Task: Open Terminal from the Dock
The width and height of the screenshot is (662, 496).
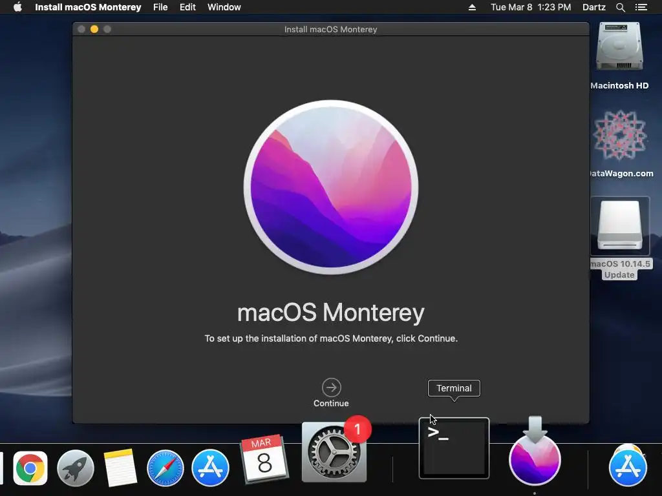Action: [x=454, y=448]
